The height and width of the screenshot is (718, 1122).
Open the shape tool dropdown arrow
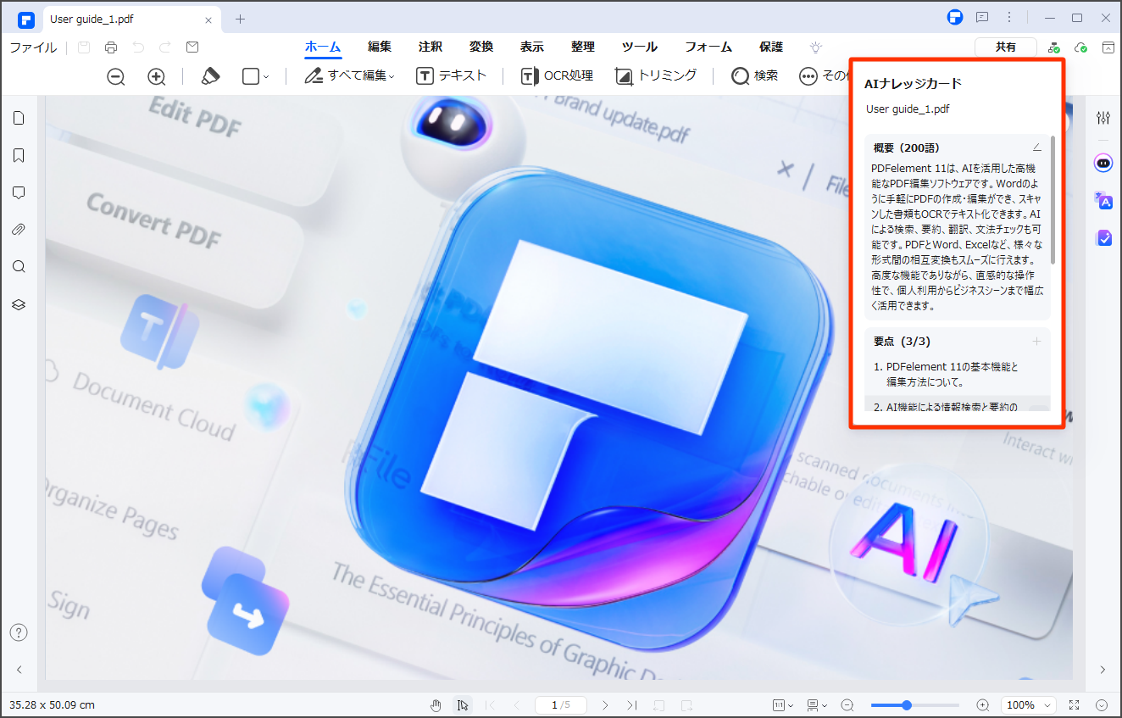click(x=265, y=77)
